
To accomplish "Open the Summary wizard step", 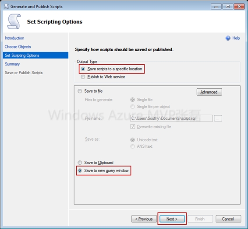I will pyautogui.click(x=12, y=64).
